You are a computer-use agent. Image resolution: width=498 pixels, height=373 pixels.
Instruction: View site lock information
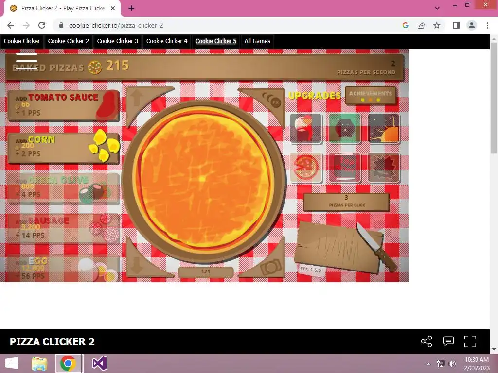pos(61,25)
